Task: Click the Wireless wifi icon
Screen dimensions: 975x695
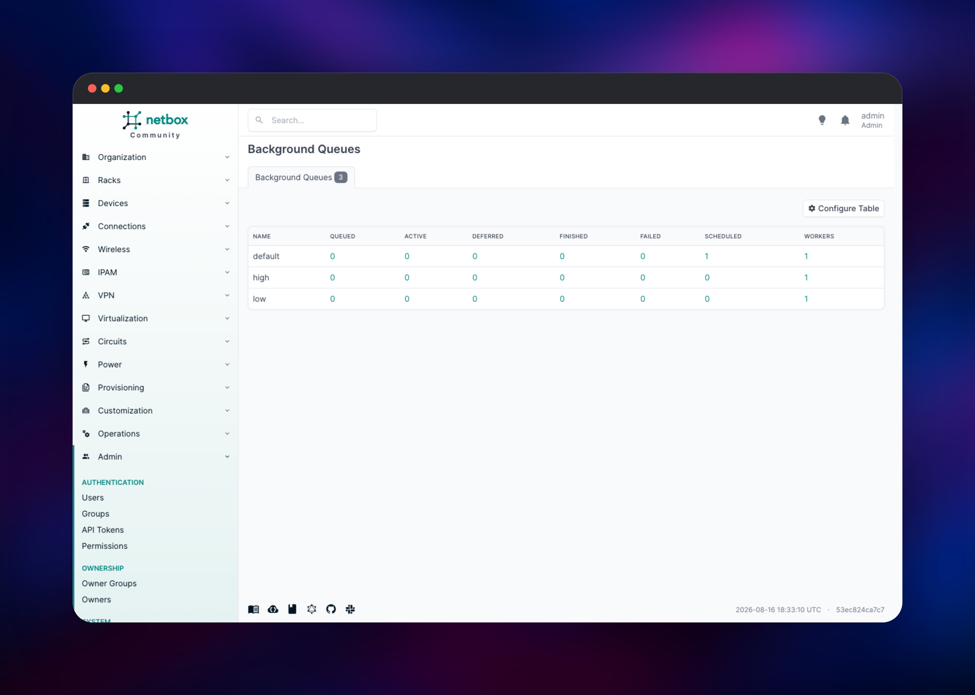Action: 86,249
